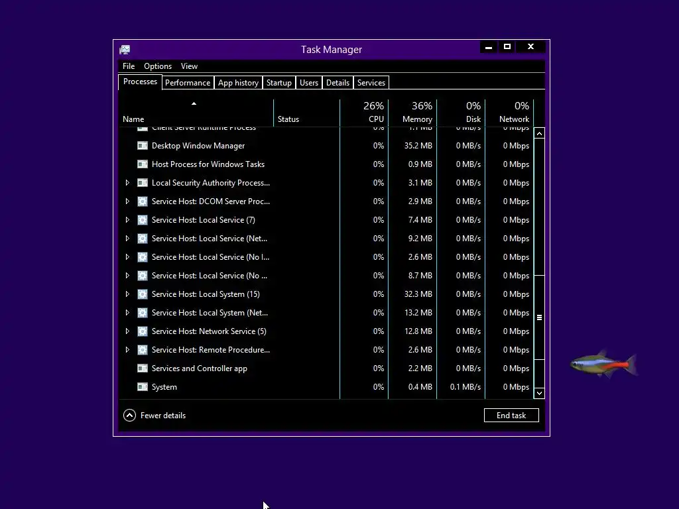Click the Host Process for Windows Tasks icon
679x509 pixels.
point(143,164)
